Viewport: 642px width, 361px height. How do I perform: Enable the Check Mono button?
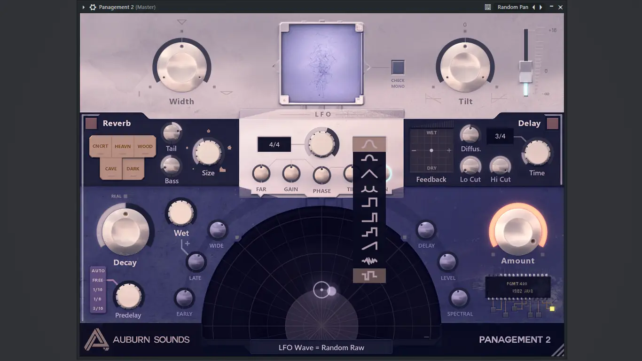click(x=398, y=68)
